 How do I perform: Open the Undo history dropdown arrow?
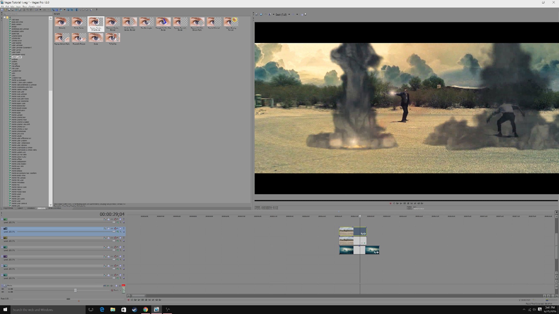pos(40,10)
